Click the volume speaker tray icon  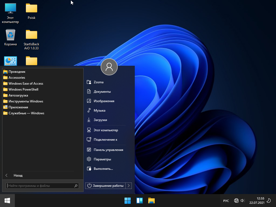click(x=243, y=201)
